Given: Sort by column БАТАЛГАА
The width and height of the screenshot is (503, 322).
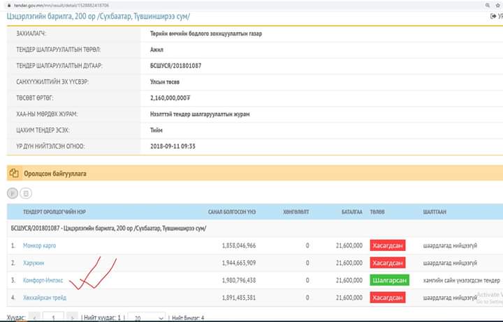Looking at the screenshot, I should tap(352, 212).
